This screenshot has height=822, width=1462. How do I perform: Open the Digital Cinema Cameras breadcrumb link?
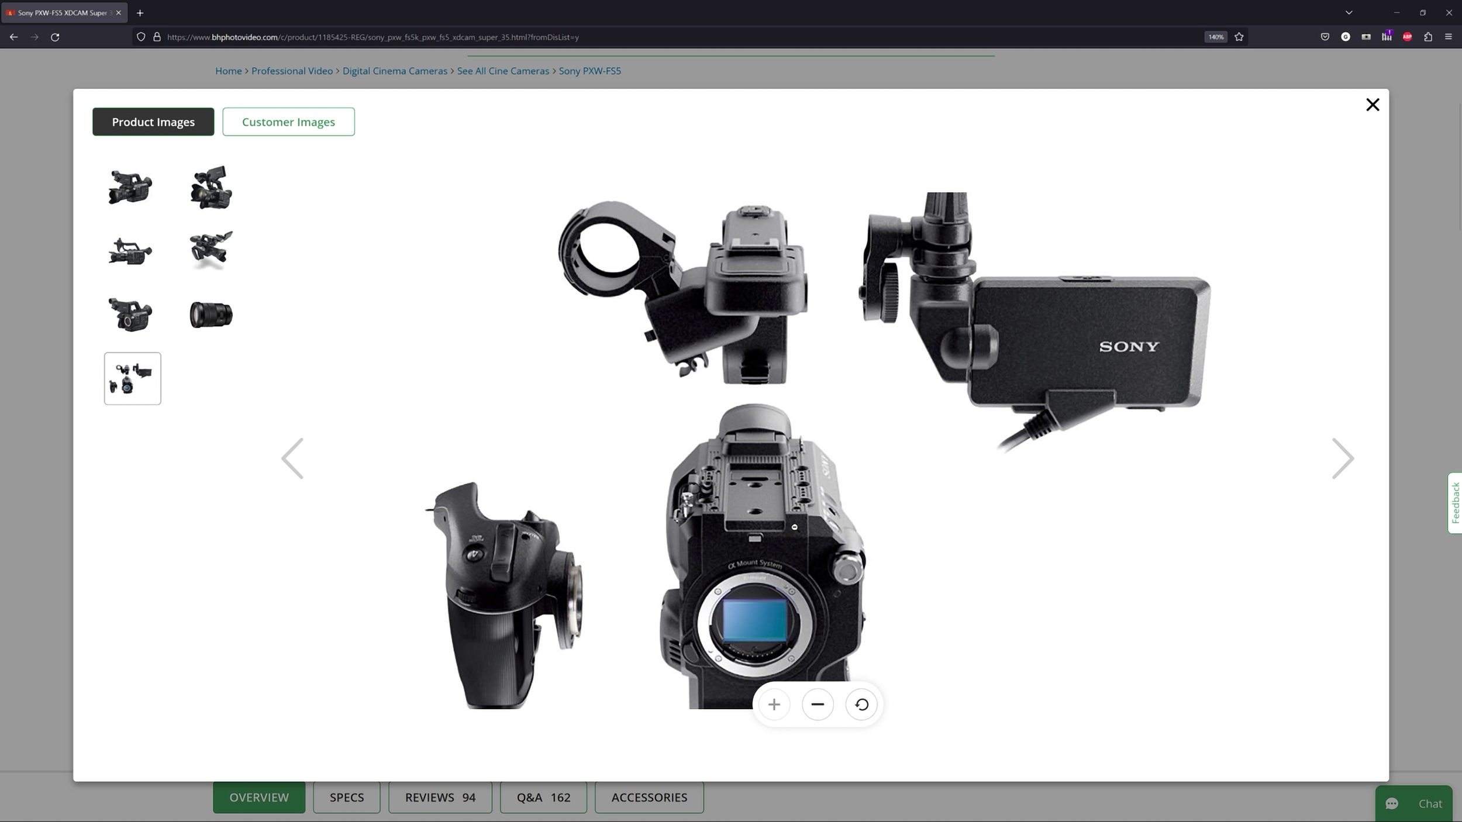click(395, 71)
